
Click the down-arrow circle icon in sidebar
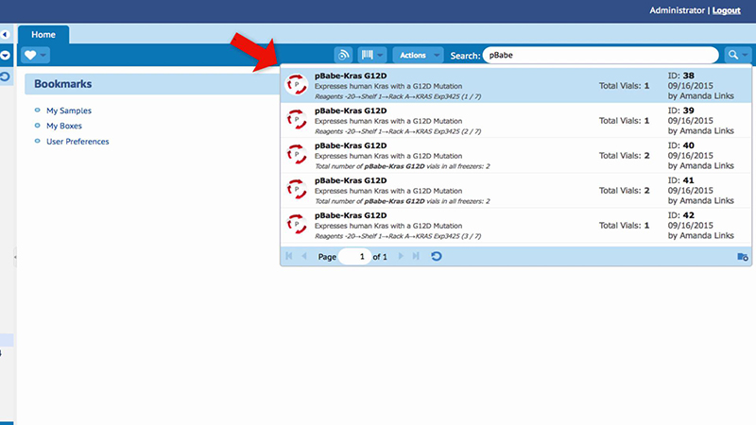point(6,55)
